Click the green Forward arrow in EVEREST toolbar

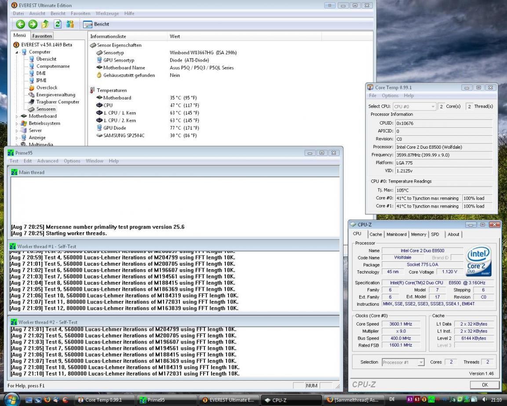pos(33,24)
